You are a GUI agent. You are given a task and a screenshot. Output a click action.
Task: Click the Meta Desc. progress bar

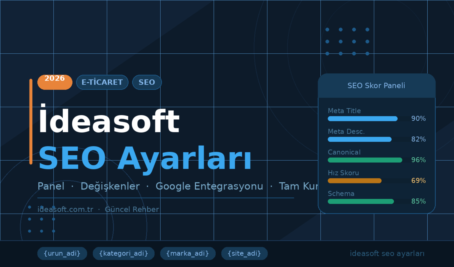coord(360,139)
